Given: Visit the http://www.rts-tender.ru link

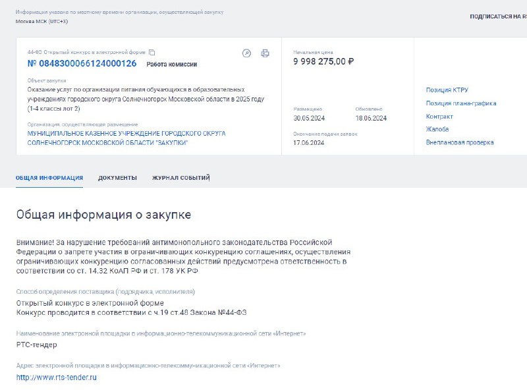Looking at the screenshot, I should coord(57,377).
